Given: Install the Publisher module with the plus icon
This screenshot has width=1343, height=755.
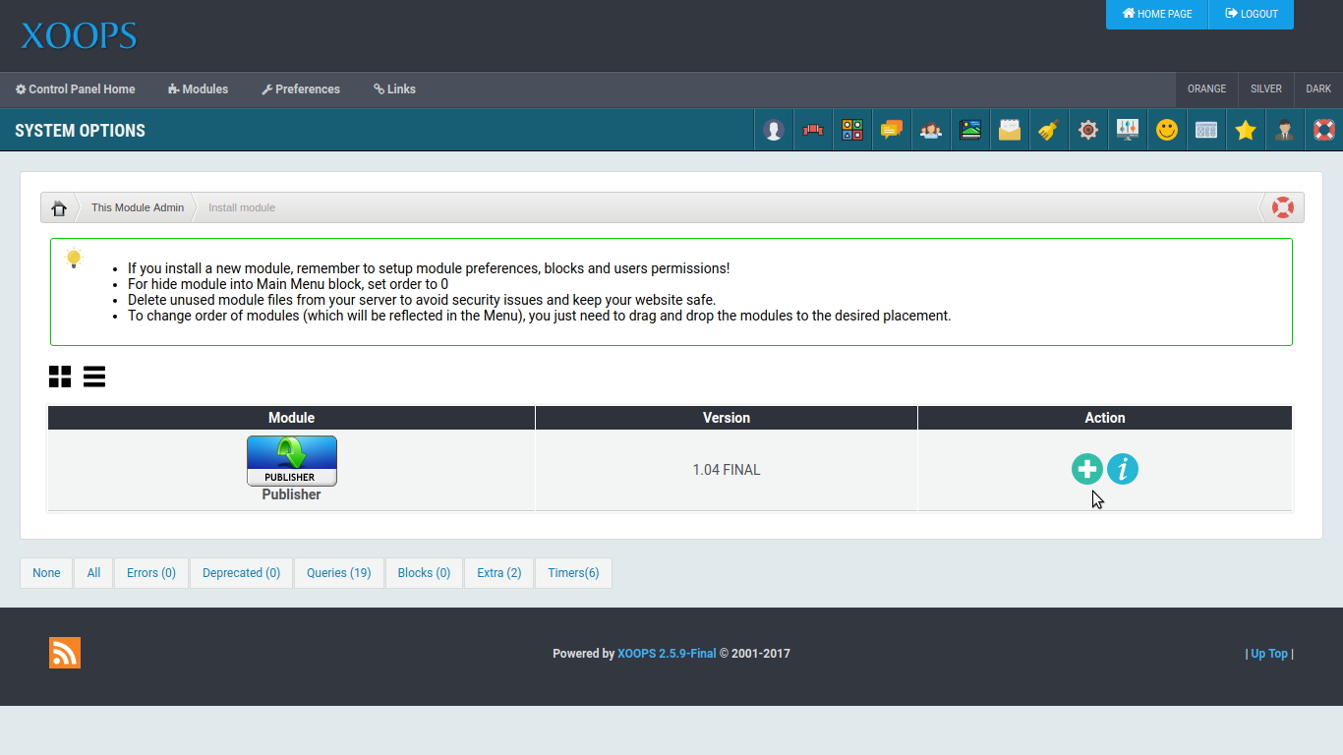Looking at the screenshot, I should click(1086, 469).
